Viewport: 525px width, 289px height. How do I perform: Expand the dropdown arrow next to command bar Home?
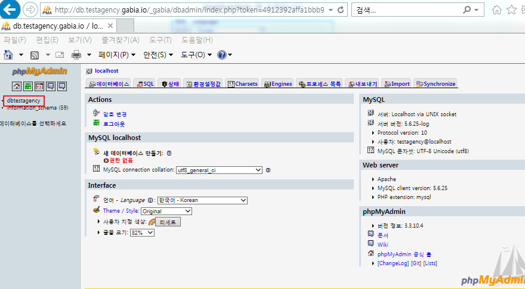coord(21,54)
